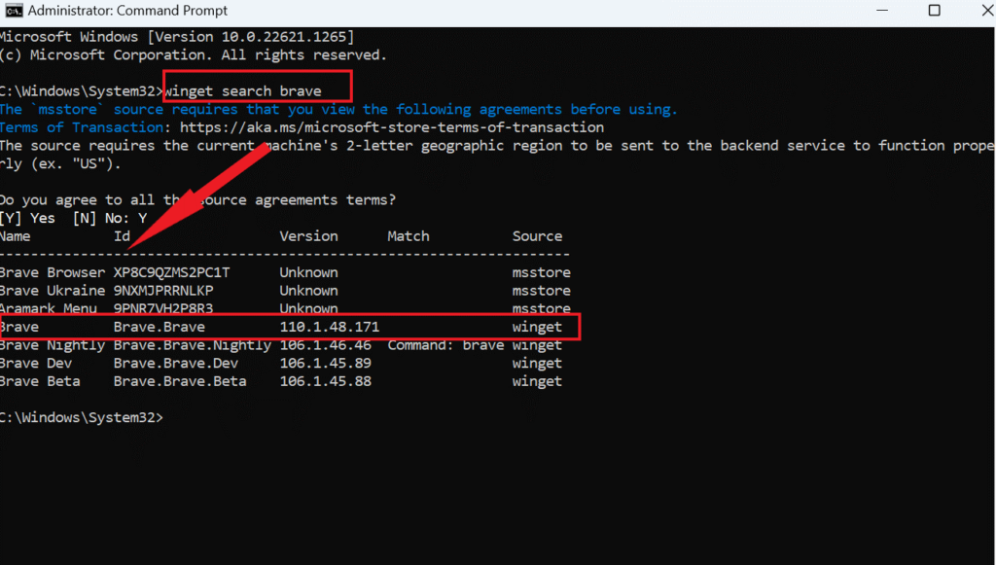Click version '110.1.48.171'
This screenshot has height=565, width=996.
330,327
